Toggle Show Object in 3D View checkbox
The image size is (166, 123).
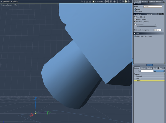(x=135, y=36)
